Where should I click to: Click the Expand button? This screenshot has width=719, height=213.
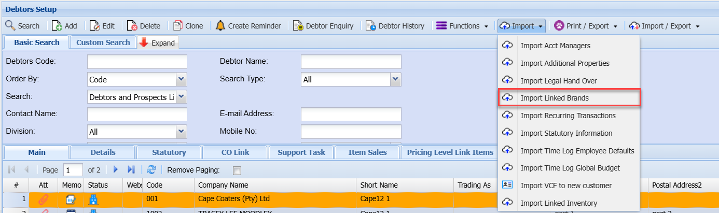tap(158, 43)
